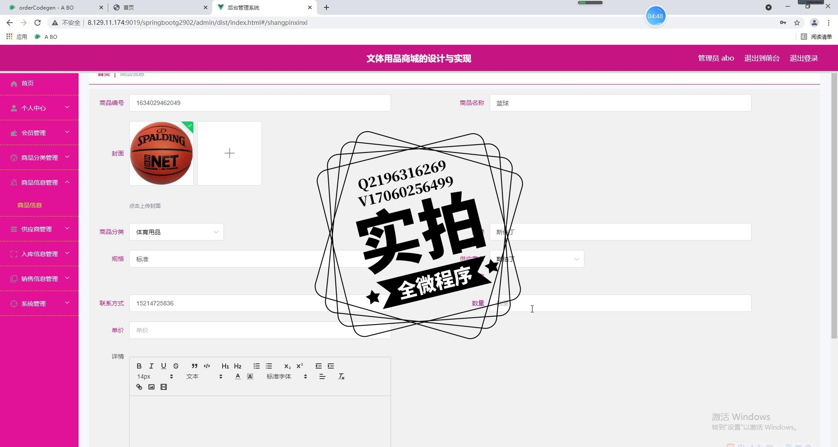Screen dimensions: 838x447
Task: Click 退出到前台 link in header
Action: point(762,58)
